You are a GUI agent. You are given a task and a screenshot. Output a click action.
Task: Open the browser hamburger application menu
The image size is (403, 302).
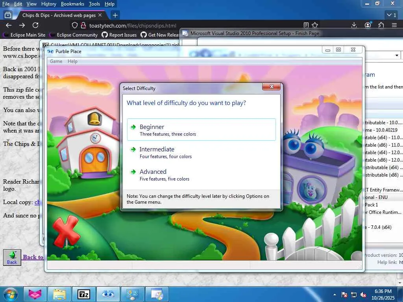[x=394, y=25]
